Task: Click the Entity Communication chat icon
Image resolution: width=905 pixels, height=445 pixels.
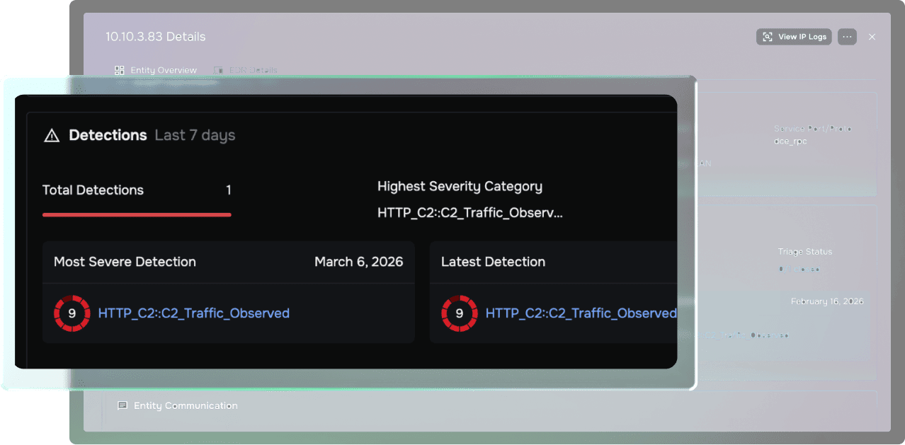Action: point(123,406)
